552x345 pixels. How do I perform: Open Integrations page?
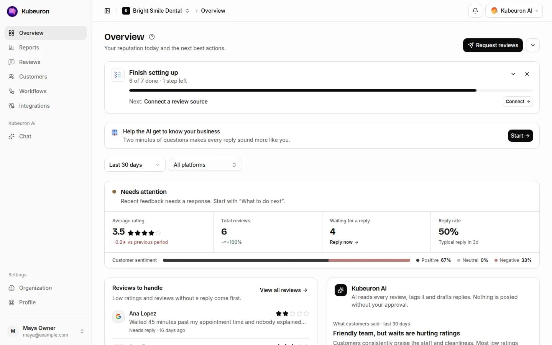(46, 106)
